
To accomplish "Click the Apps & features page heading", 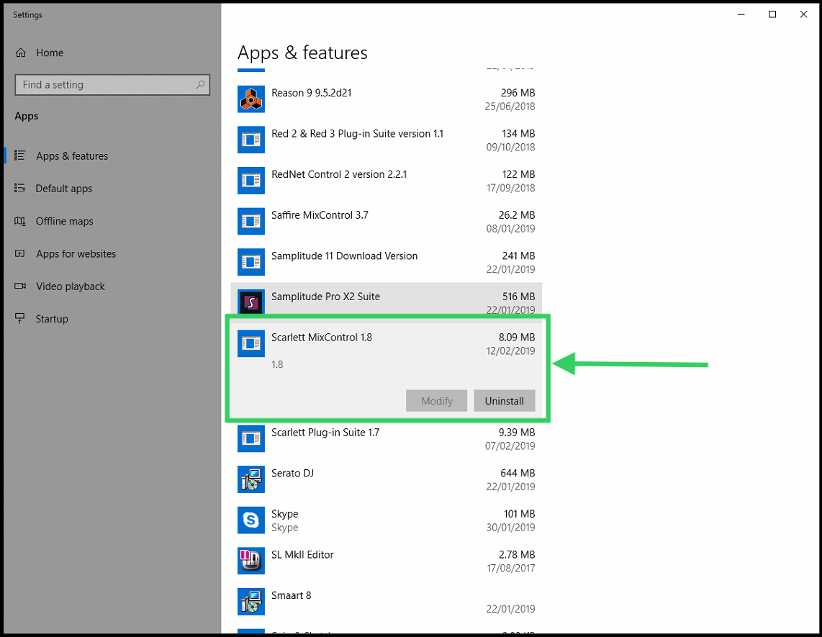I will (302, 53).
